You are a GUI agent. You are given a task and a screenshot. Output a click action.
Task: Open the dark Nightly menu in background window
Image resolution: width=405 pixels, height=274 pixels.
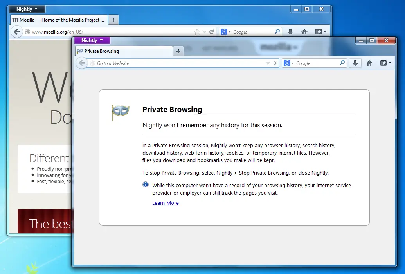click(27, 9)
